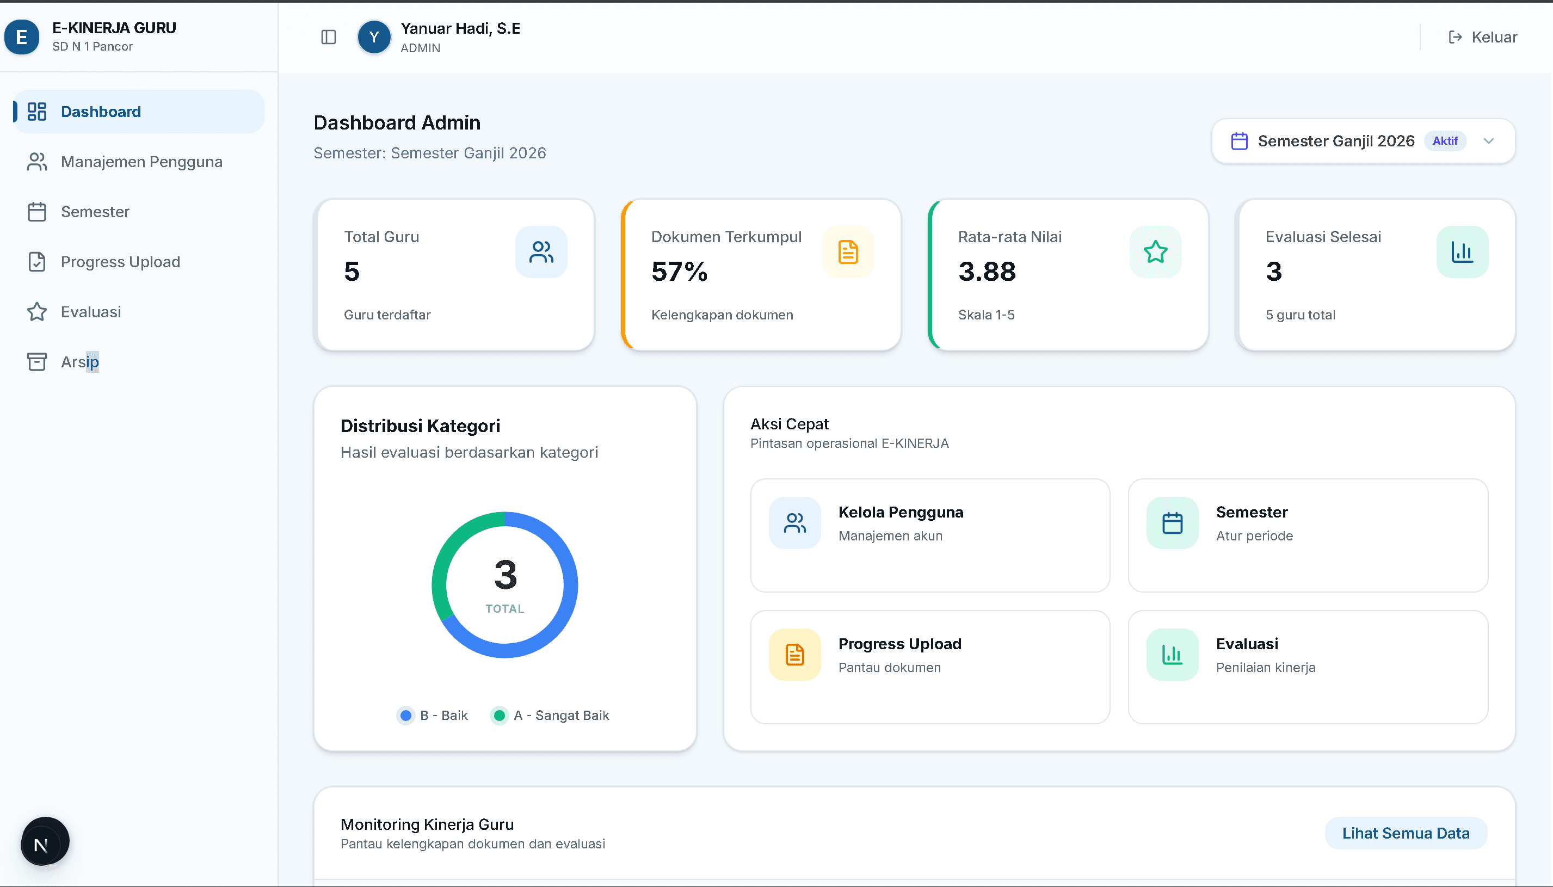Screen dimensions: 1553x887
Task: Click Lihat Semua Data button
Action: pyautogui.click(x=1406, y=833)
